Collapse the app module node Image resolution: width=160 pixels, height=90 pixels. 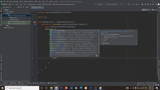[x=3, y=10]
